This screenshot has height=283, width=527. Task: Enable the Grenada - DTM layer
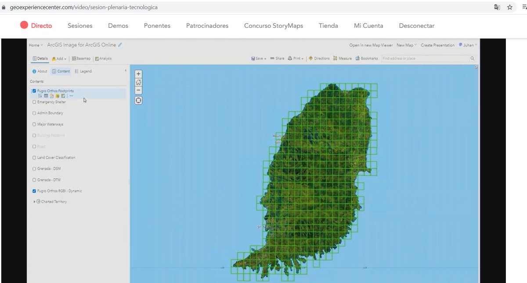click(35, 180)
